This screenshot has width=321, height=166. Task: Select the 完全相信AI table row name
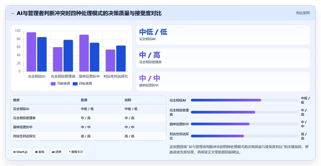[x=21, y=109]
